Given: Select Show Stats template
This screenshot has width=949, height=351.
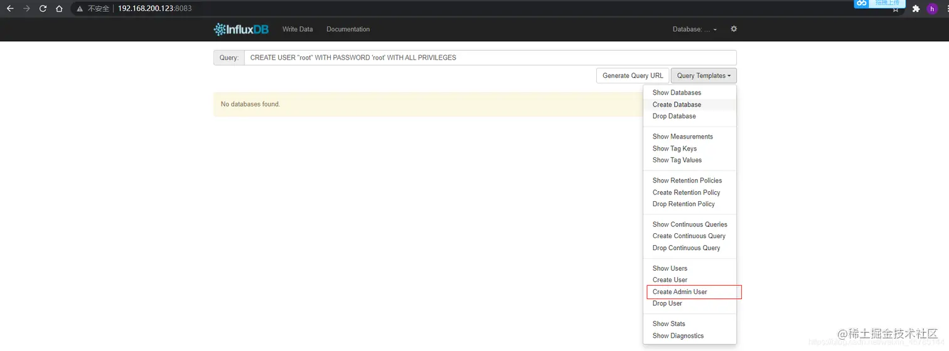Looking at the screenshot, I should coord(690,323).
